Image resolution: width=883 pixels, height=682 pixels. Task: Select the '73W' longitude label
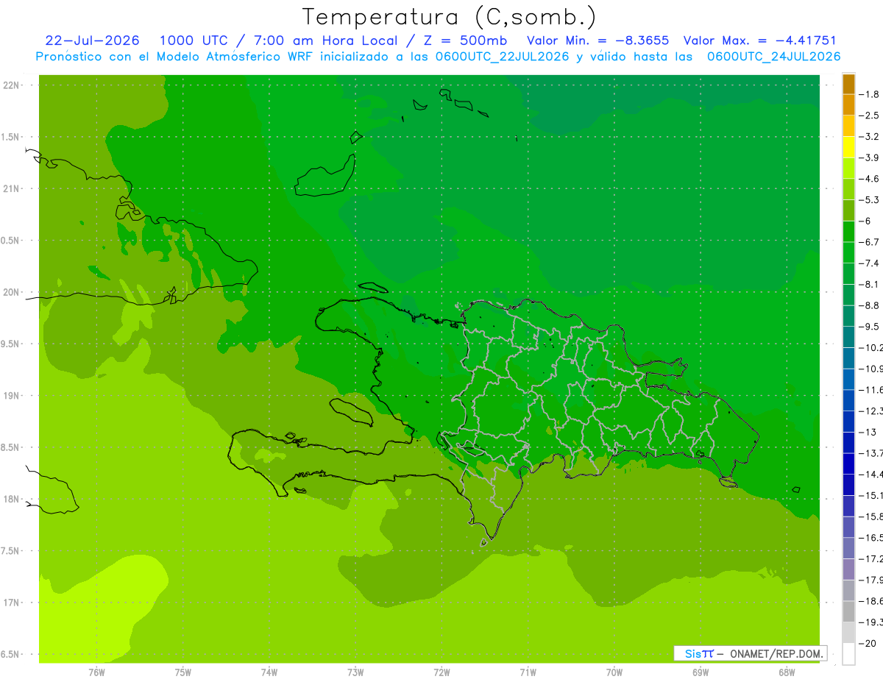coord(355,672)
